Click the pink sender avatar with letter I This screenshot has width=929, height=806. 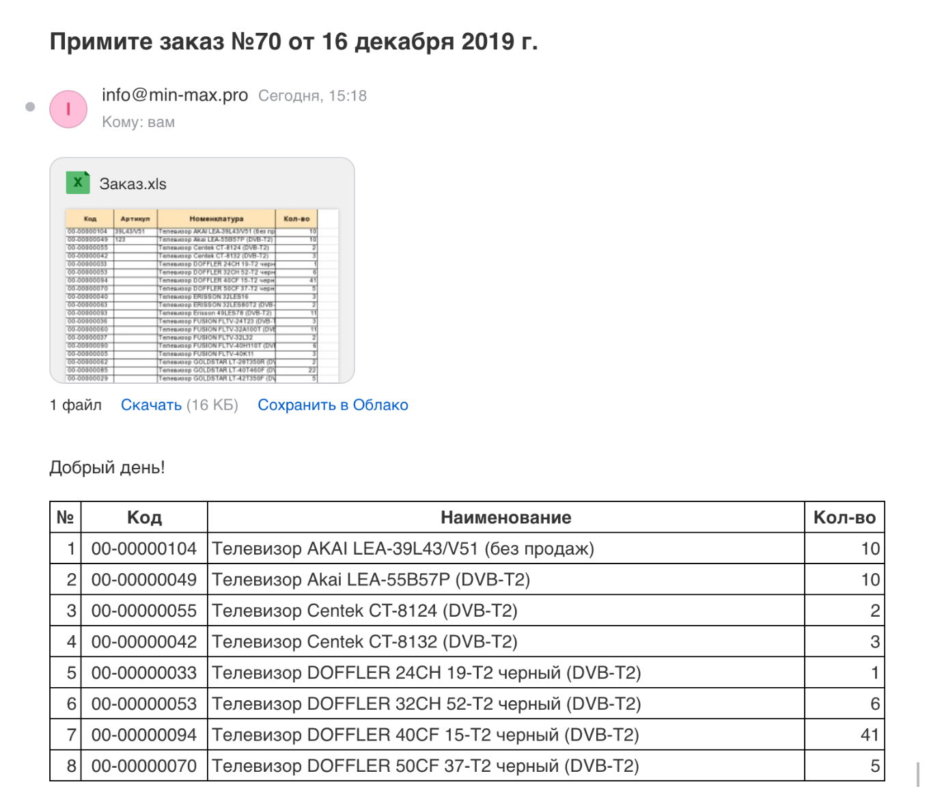click(x=68, y=109)
